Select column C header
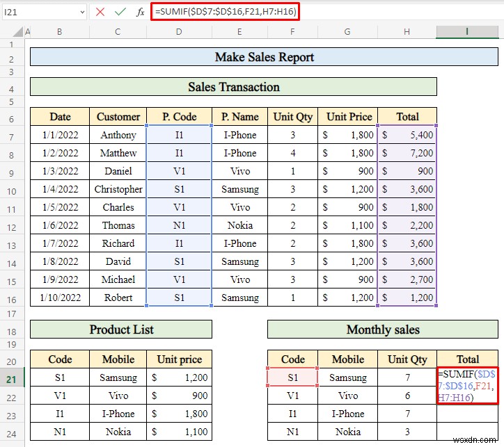The height and width of the screenshot is (447, 504). tap(118, 32)
